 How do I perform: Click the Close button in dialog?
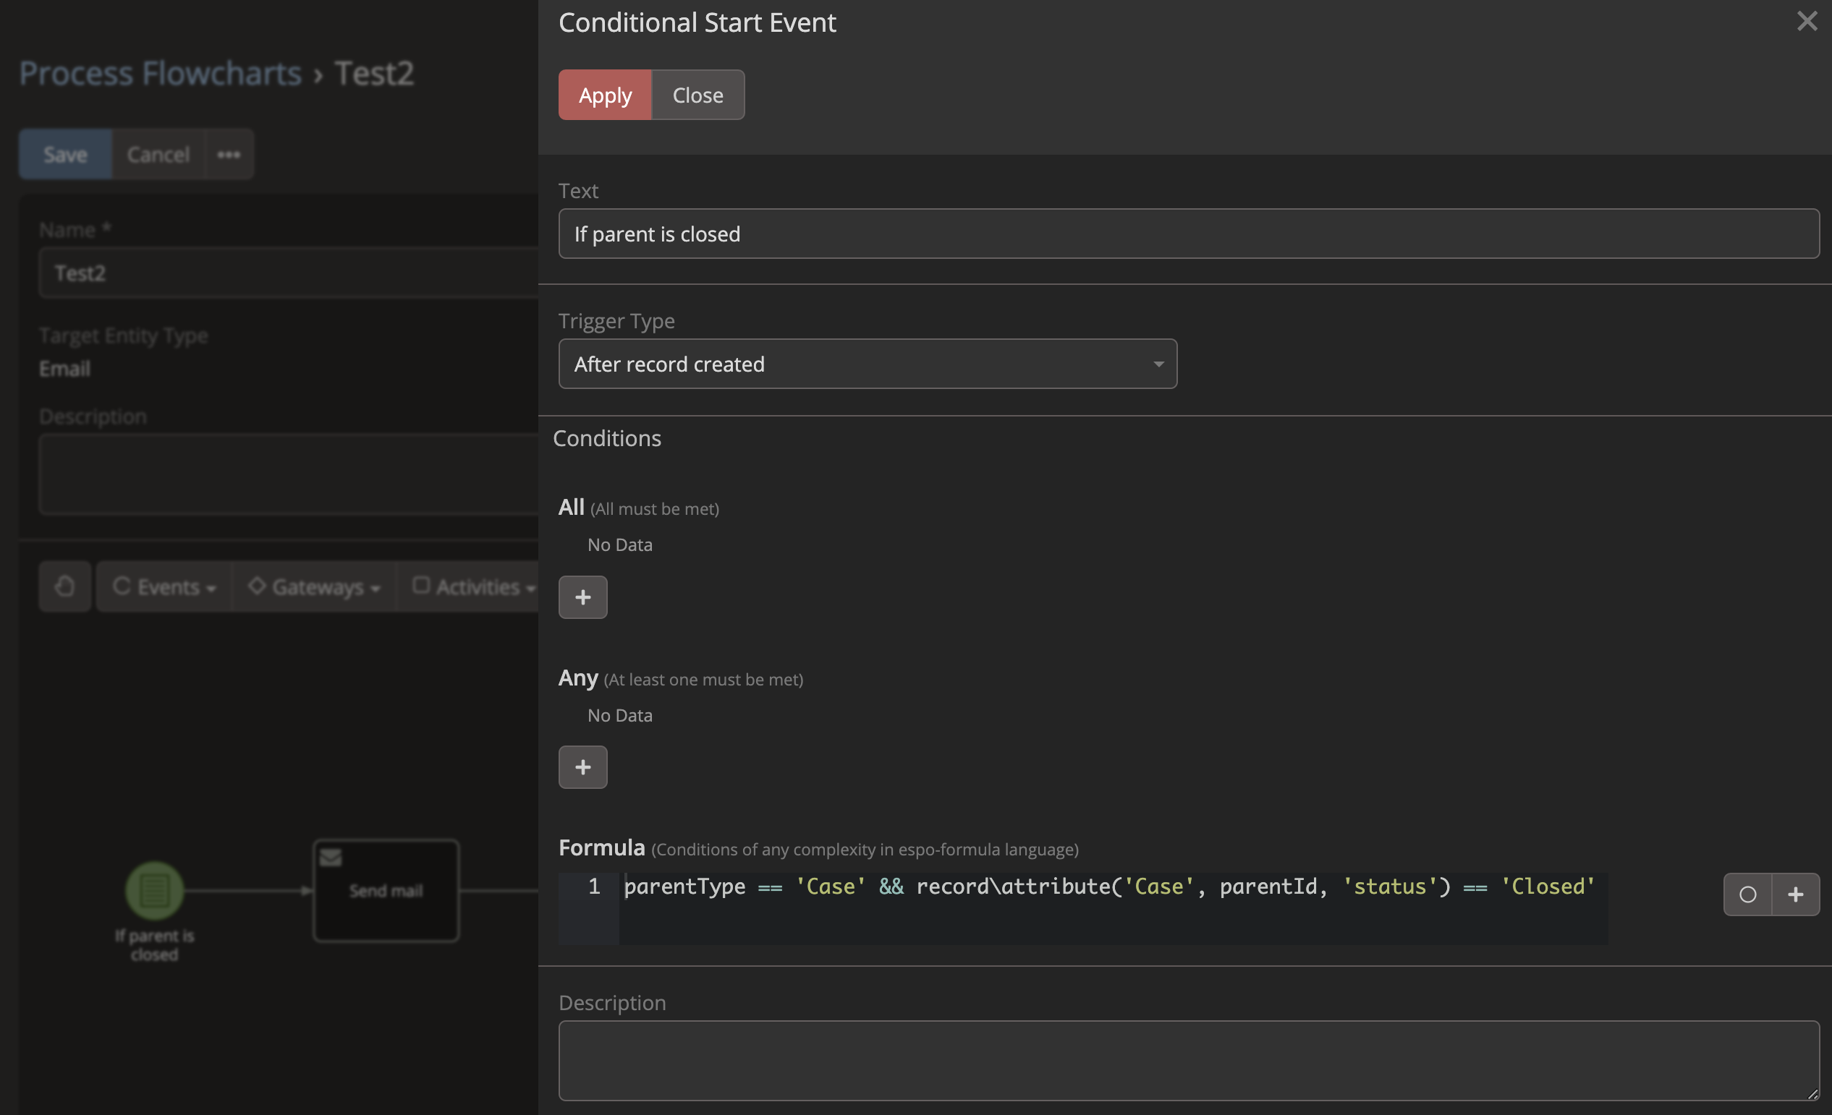pyautogui.click(x=697, y=95)
